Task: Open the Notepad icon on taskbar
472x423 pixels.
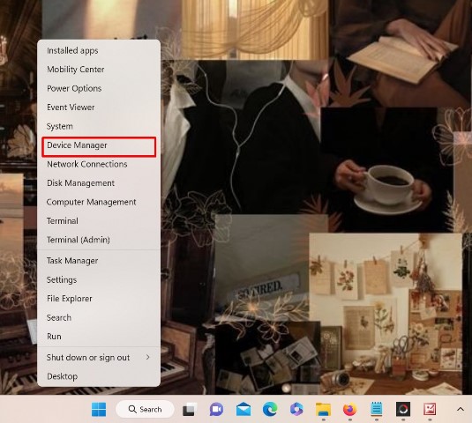Action: click(376, 409)
